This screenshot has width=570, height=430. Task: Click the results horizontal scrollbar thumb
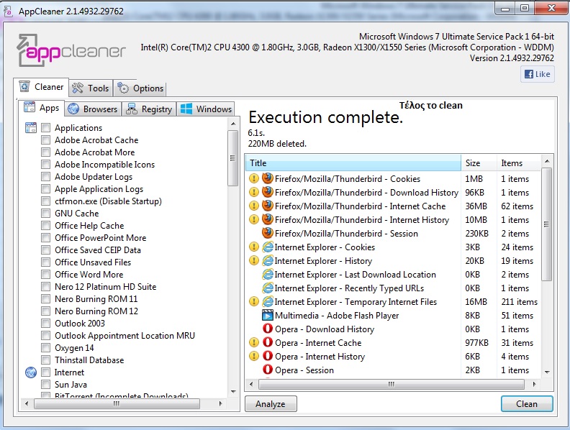click(x=392, y=384)
